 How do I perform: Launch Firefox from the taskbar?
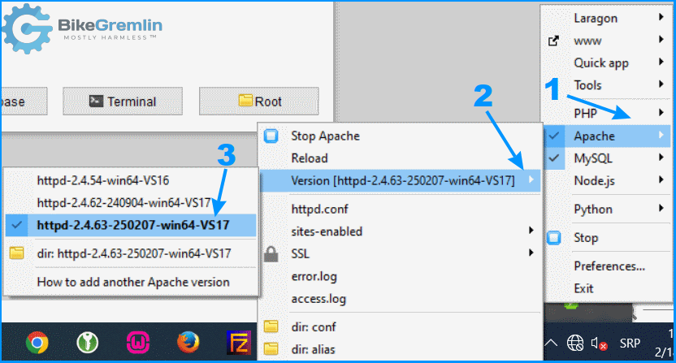click(x=188, y=344)
